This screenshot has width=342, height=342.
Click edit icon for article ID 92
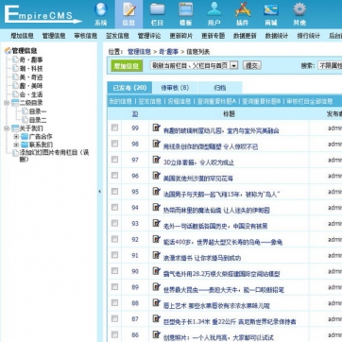pyautogui.click(x=157, y=239)
